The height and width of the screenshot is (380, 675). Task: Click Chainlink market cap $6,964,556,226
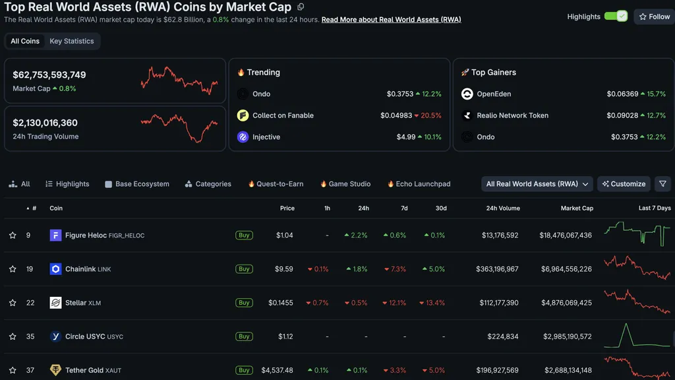[566, 269]
